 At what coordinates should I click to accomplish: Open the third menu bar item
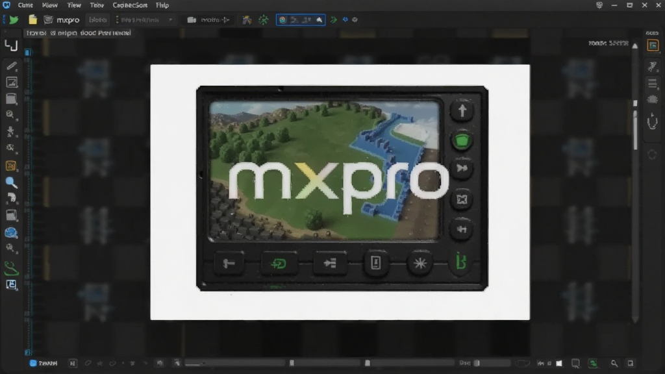[x=74, y=5]
